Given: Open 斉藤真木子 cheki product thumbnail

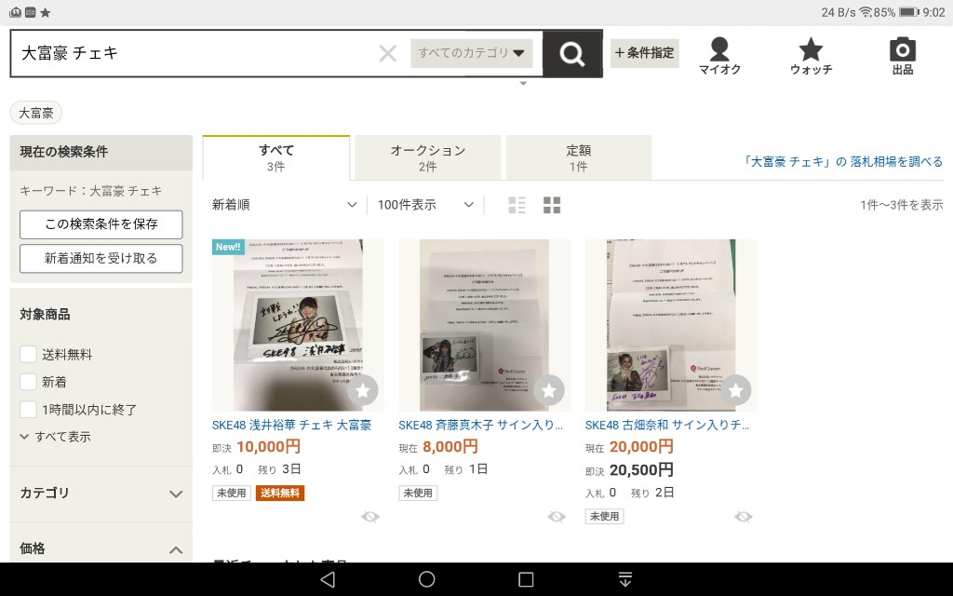Looking at the screenshot, I should tap(484, 325).
